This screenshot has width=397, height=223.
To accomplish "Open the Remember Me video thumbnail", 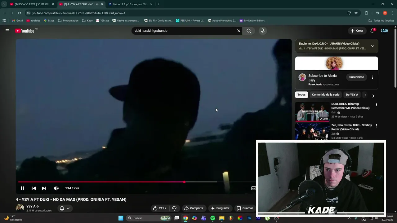I will [312, 111].
